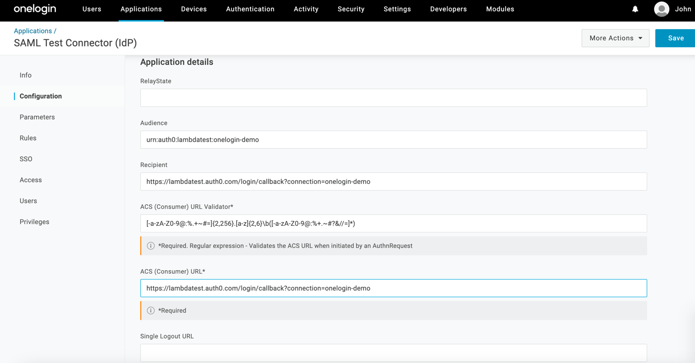
Task: Open the Privileges section
Action: coord(34,222)
